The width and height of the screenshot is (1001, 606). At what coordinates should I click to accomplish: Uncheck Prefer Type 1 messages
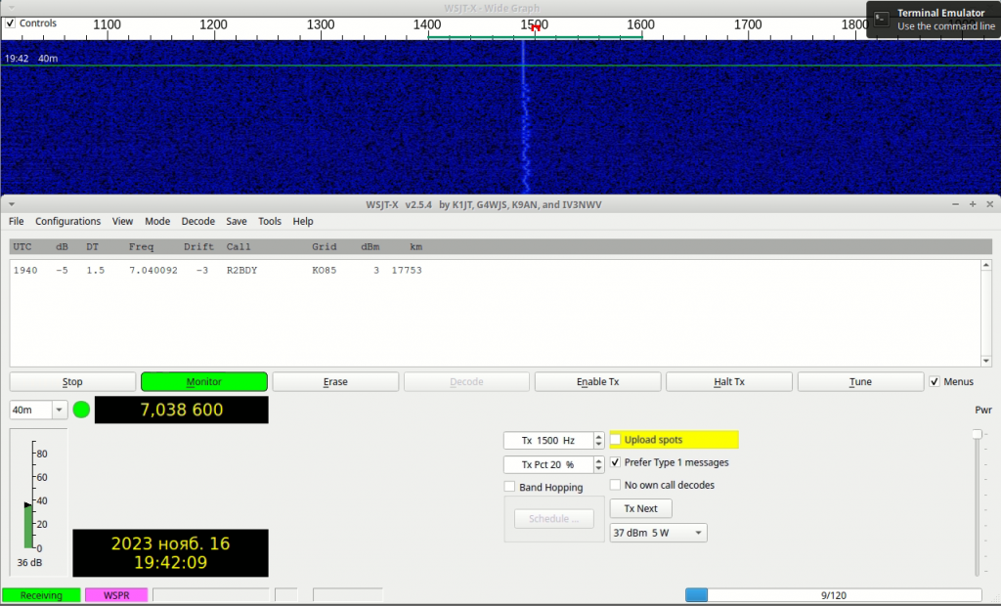[x=616, y=462]
